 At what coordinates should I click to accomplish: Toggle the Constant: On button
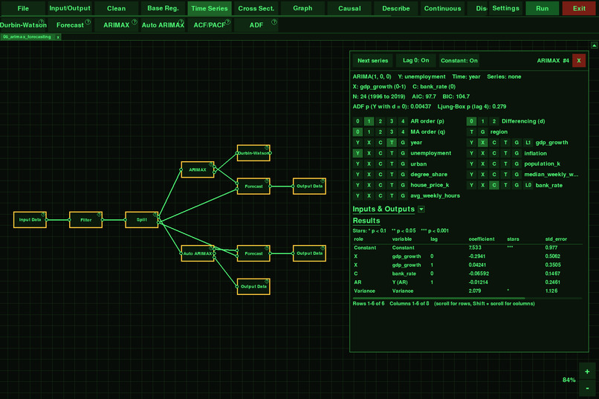coord(459,60)
